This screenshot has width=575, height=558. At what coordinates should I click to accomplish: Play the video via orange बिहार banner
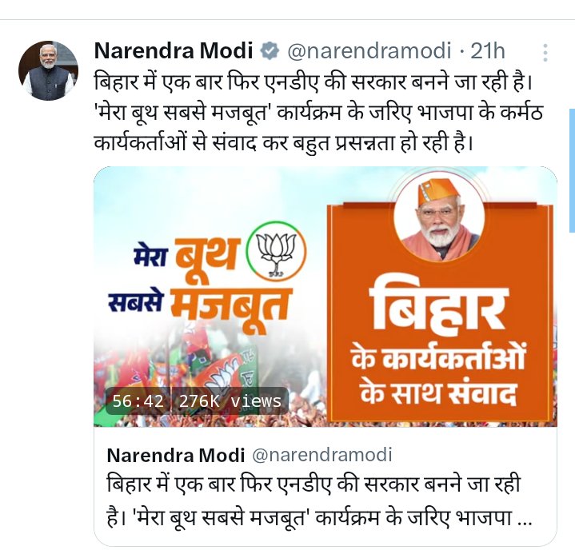[440, 313]
